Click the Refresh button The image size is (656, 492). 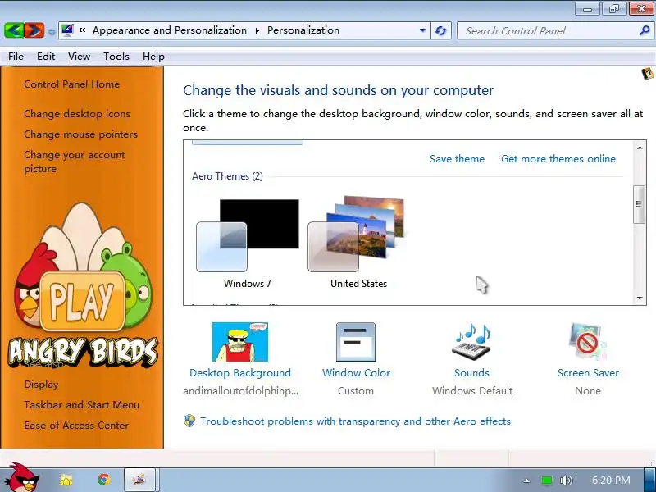click(x=441, y=30)
